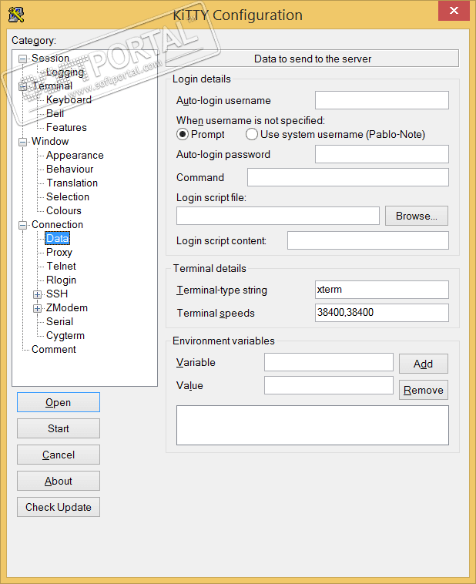Close the KiTTY Configuration window
Screen dimensions: 476x584
[x=454, y=11]
